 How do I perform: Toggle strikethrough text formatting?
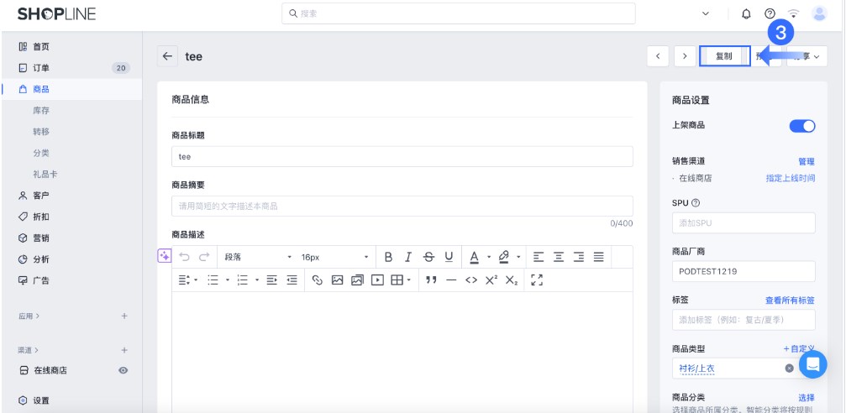tap(428, 257)
